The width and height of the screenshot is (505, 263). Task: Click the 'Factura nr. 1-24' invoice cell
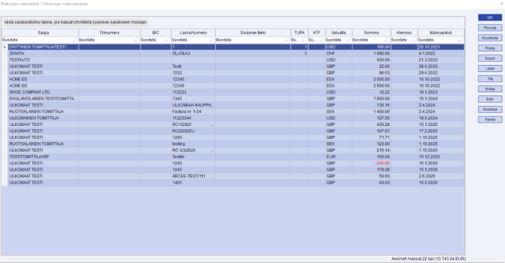[193, 112]
